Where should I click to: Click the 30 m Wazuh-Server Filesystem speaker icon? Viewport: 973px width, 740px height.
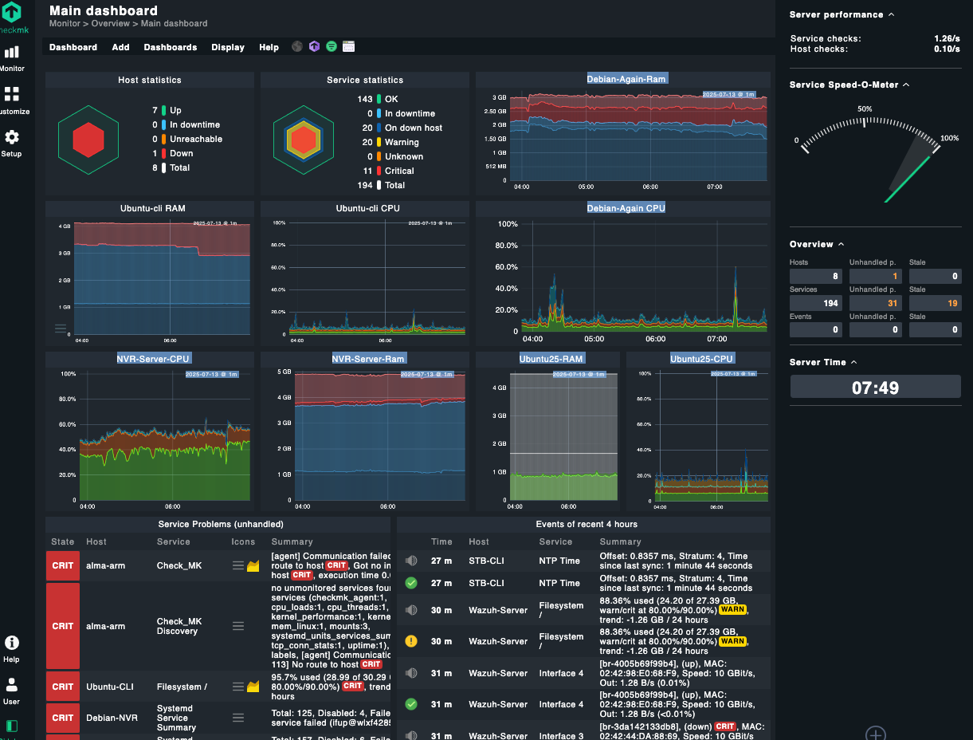tap(411, 610)
